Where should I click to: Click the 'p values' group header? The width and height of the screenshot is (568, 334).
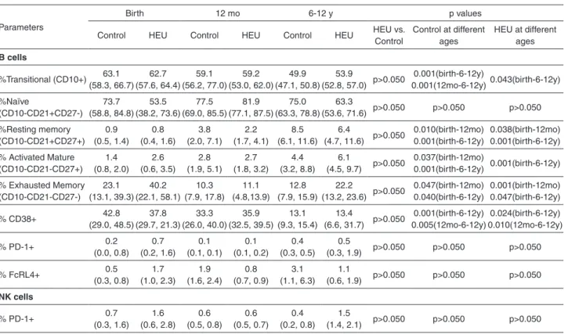pos(465,13)
